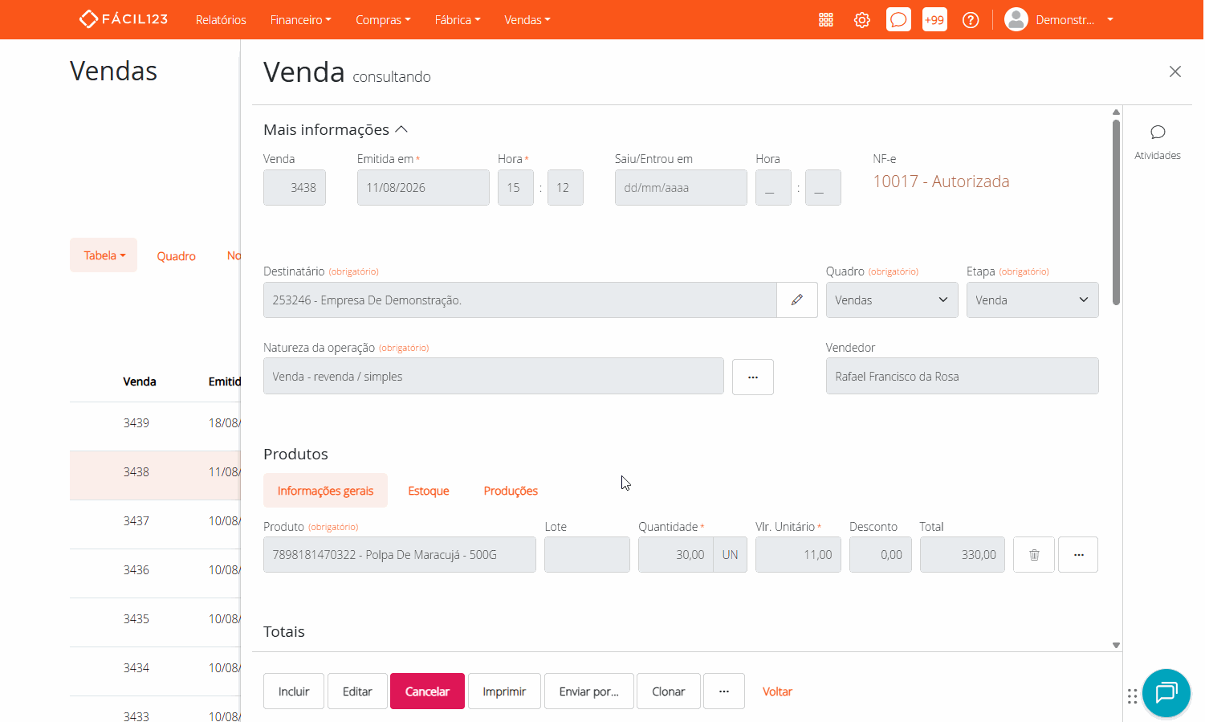Viewport: 1205px width, 722px height.
Task: Click the Enviar por... button
Action: [589, 691]
